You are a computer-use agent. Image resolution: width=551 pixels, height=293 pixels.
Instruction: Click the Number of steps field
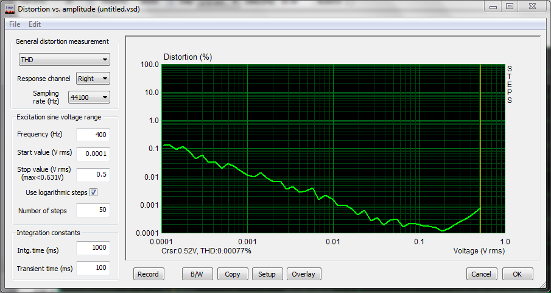pyautogui.click(x=93, y=211)
